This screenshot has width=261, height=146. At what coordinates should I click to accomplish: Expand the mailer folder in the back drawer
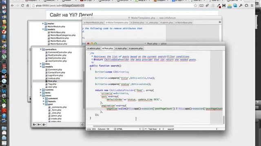tap(43, 24)
